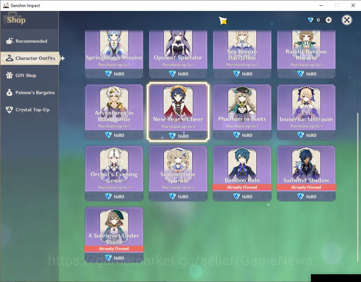Open the Recommended shop section
The width and height of the screenshot is (361, 282).
point(30,41)
